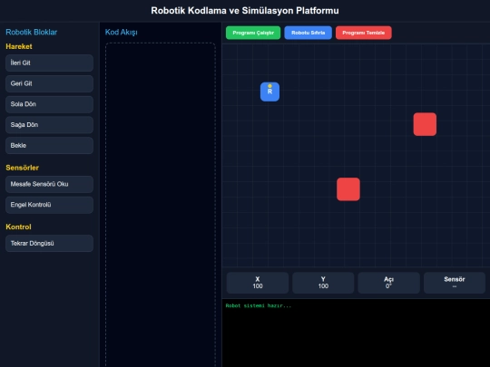Click the Sensörler category label
The image size is (490, 367).
coord(22,168)
